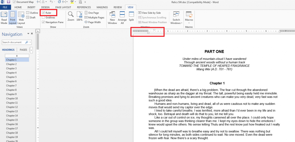Open Customize Quick Access Toolbar dropdown
The width and height of the screenshot is (295, 142).
click(85, 2)
